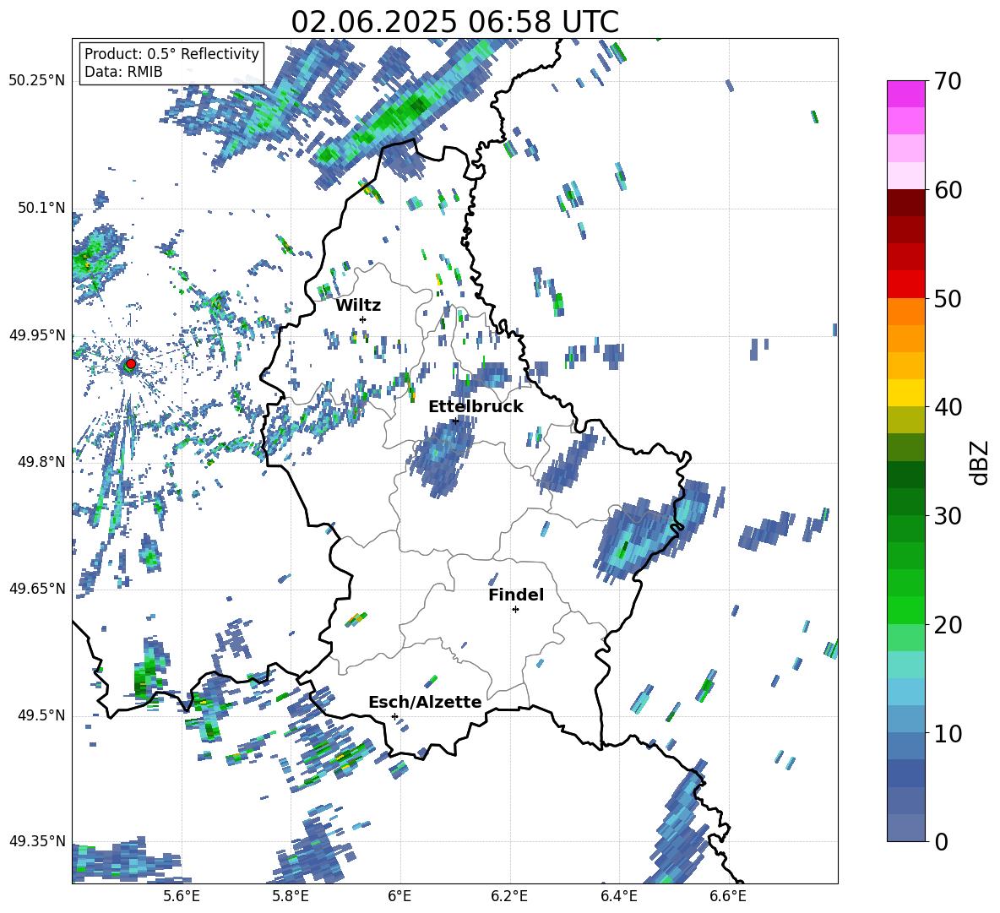Click the 'Data: RMIB' text
The image size is (1000, 913).
(123, 72)
